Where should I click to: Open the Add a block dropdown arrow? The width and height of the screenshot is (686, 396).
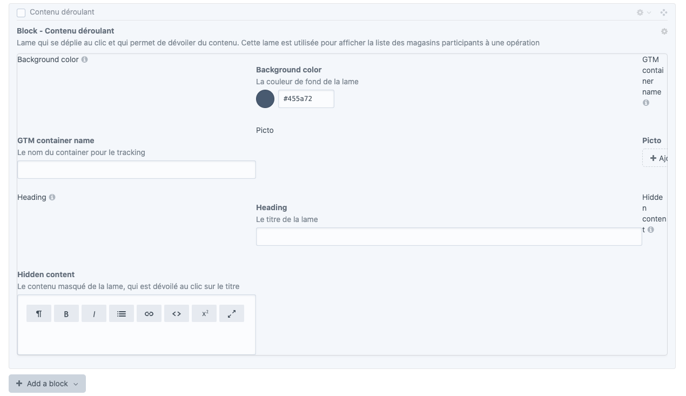[77, 384]
